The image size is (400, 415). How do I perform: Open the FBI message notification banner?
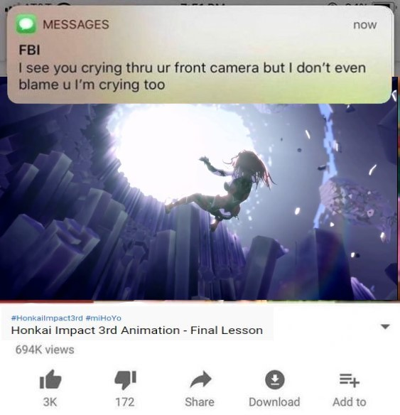tap(199, 55)
